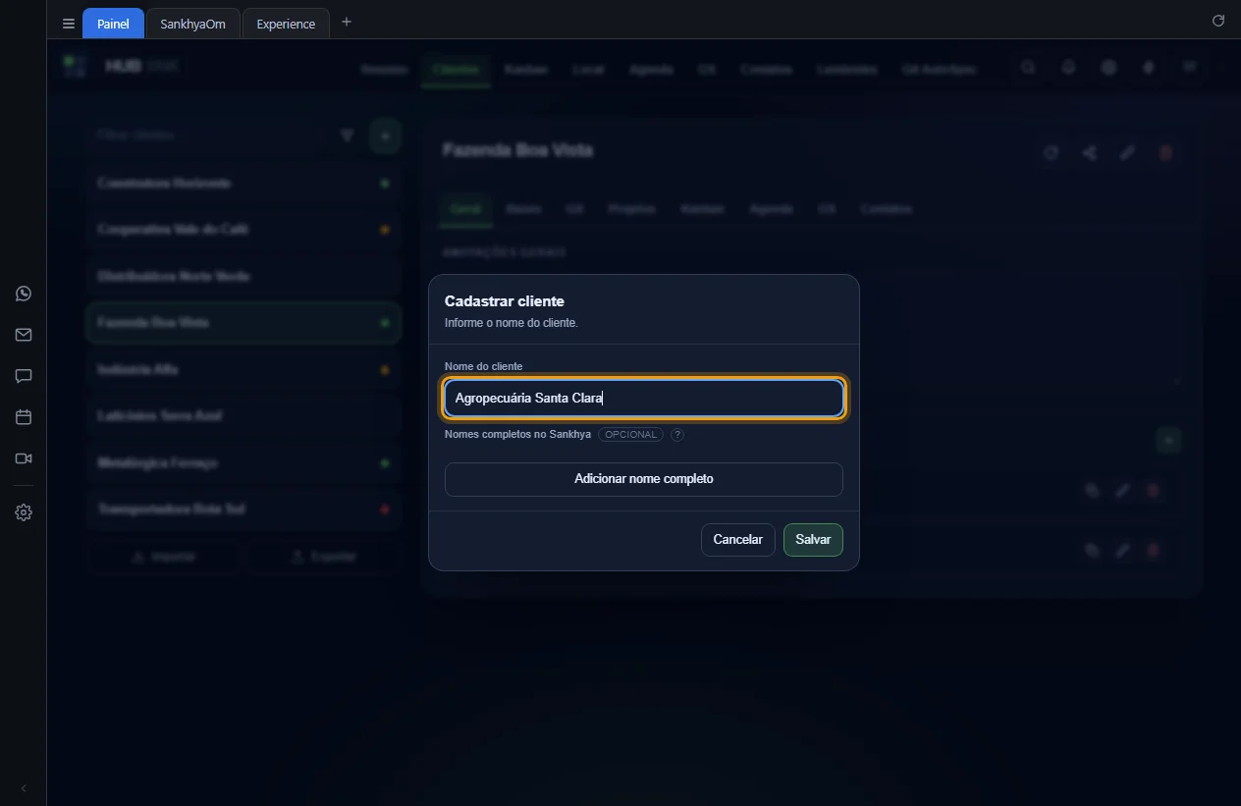Open the Experience tab
This screenshot has height=806, width=1241.
[x=286, y=24]
